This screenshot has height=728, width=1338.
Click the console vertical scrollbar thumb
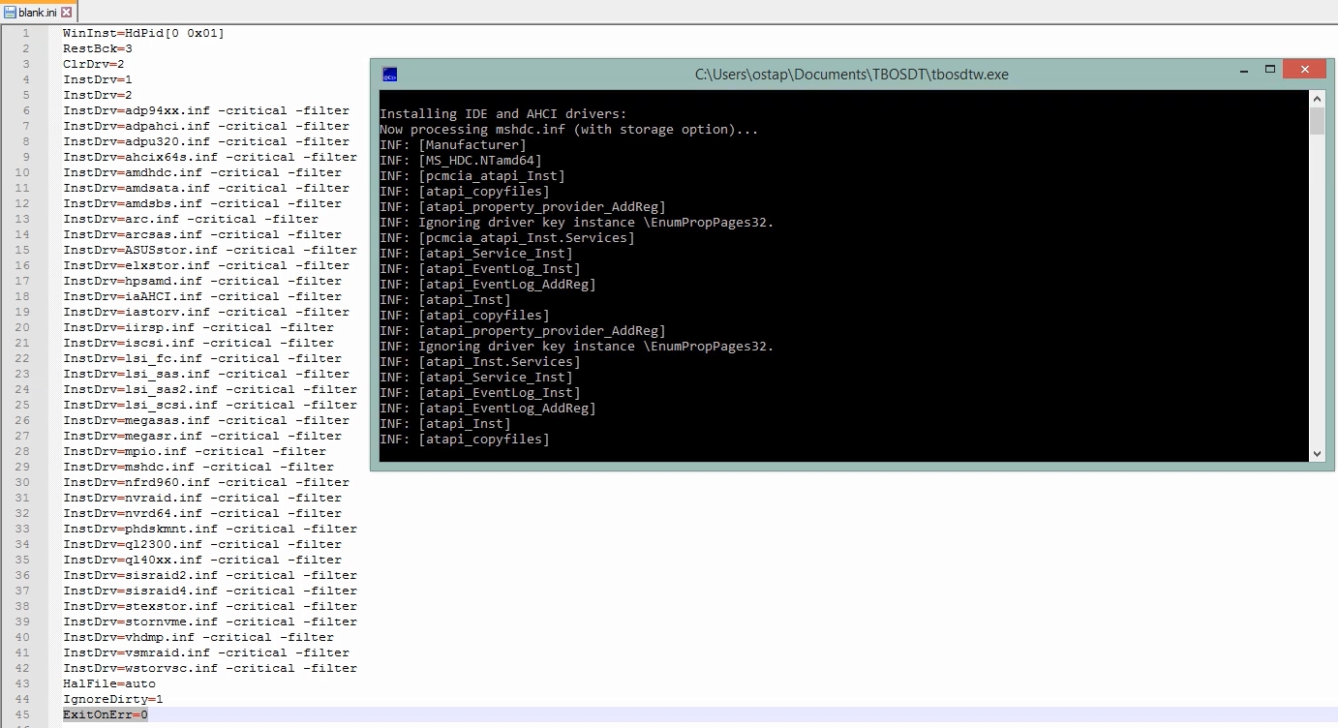1317,121
